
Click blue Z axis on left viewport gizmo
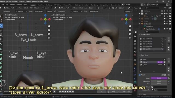coord(45,15)
